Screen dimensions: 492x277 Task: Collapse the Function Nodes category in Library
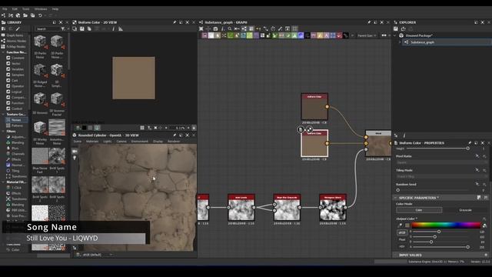click(3, 52)
